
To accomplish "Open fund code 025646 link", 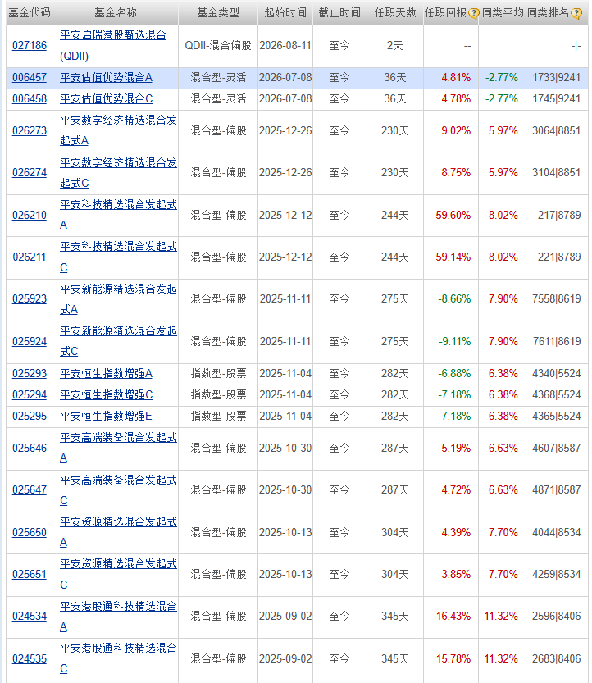I will click(x=30, y=449).
